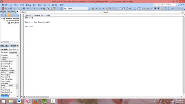Image resolution: width=185 pixels, height=104 pixels.
Task: Open the File menu
Action: click(x=6, y=5)
